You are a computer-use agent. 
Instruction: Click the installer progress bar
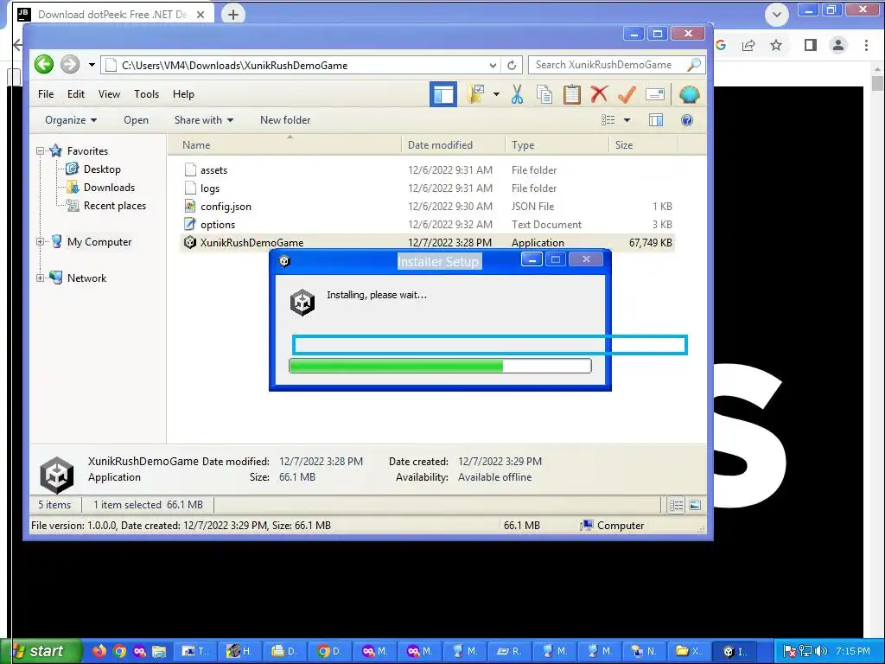[440, 366]
